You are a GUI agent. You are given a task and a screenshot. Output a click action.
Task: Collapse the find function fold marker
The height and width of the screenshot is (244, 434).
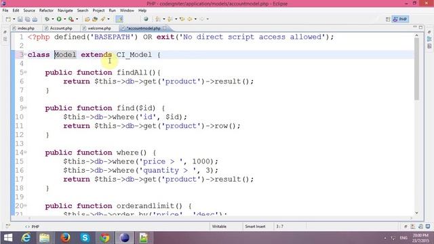coord(26,108)
